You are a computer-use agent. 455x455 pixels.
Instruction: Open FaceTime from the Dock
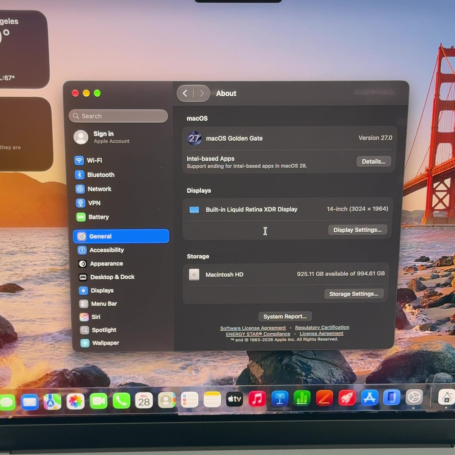[99, 401]
